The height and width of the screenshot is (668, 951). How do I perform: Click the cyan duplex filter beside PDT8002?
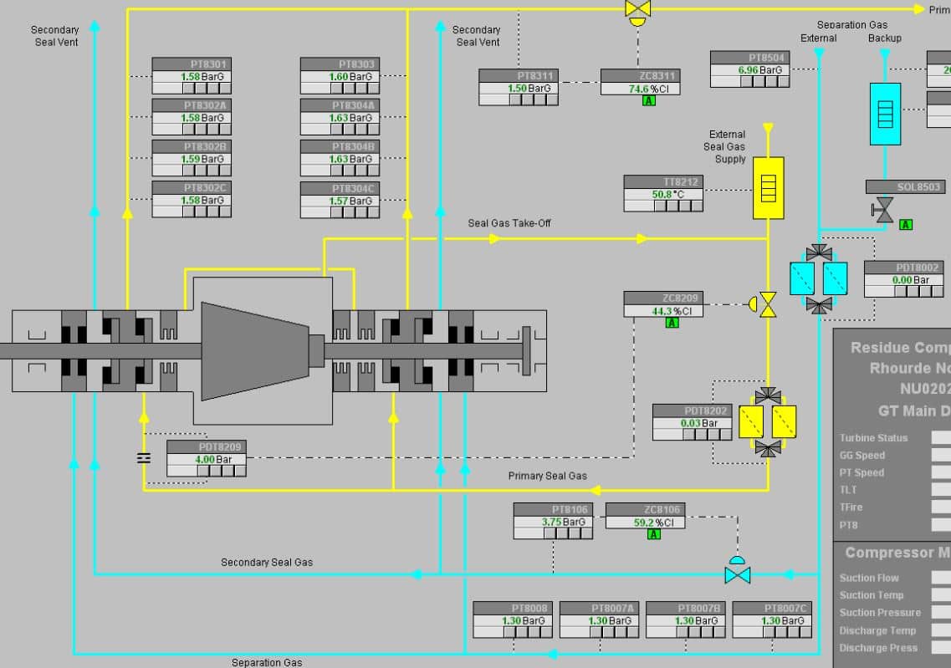click(x=819, y=278)
